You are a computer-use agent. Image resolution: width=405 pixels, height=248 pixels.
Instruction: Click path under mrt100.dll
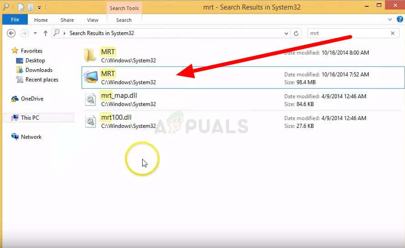(128, 126)
